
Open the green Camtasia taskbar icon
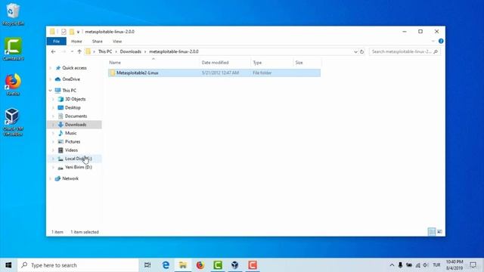(x=218, y=265)
